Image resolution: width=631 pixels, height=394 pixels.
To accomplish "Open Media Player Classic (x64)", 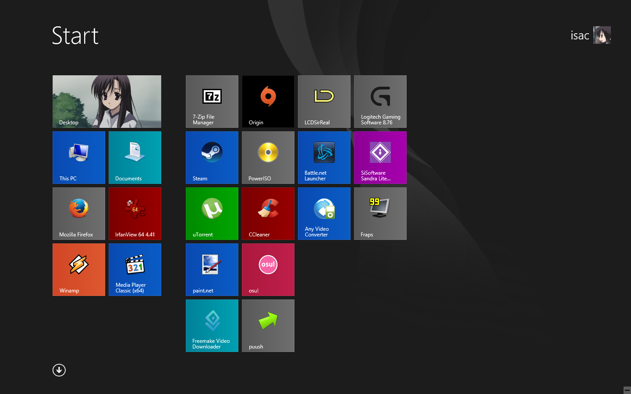I will (x=135, y=270).
